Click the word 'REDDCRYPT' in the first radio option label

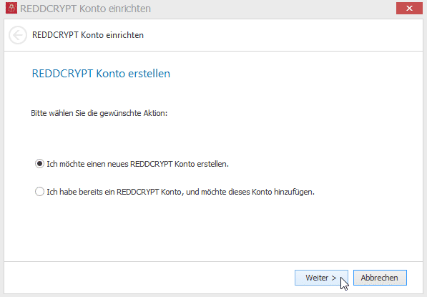pyautogui.click(x=152, y=164)
